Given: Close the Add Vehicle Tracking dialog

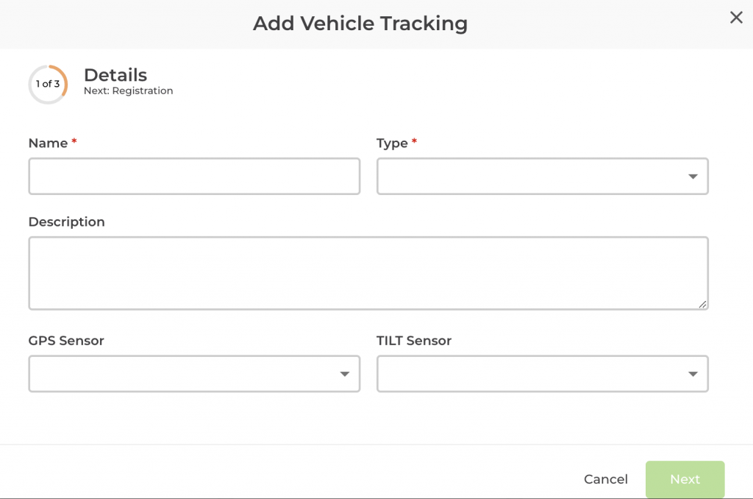Looking at the screenshot, I should coord(735,18).
